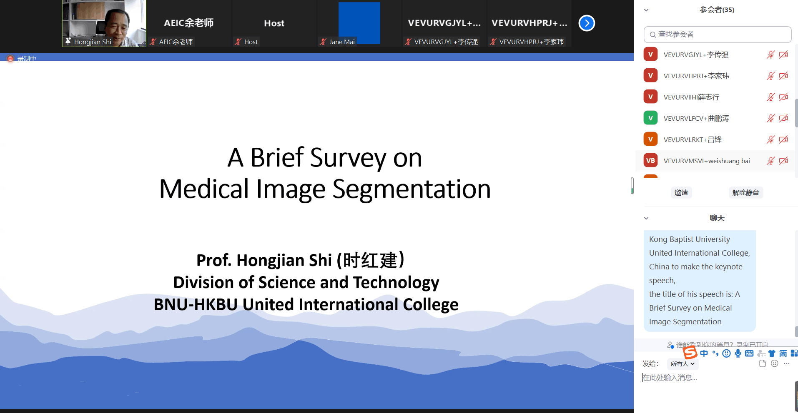Screen dimensions: 798x413
Task: Click the Sogou voice input microphone
Action: tap(738, 353)
